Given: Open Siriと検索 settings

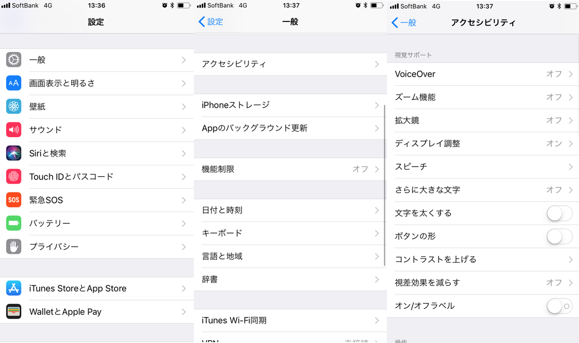Looking at the screenshot, I should pos(97,153).
